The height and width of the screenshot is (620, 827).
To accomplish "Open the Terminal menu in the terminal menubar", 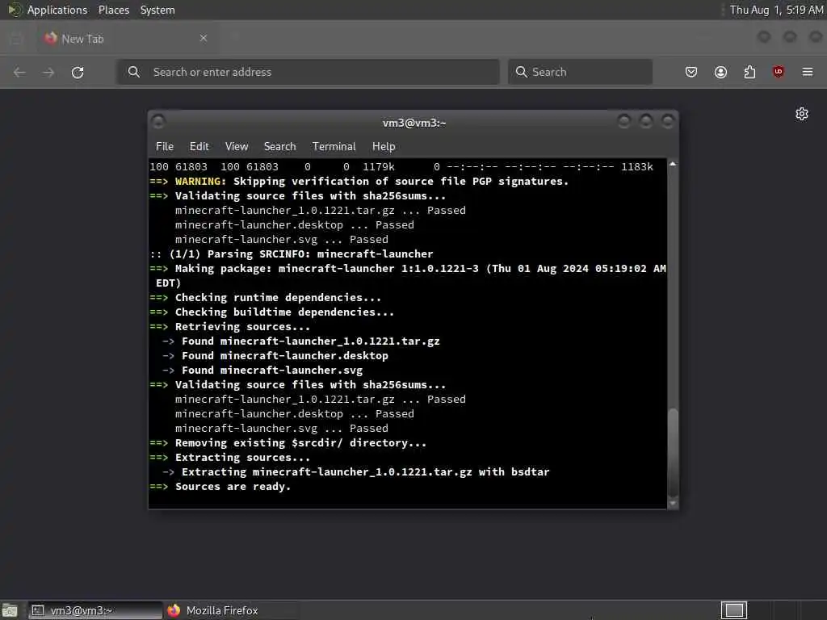I will 334,147.
